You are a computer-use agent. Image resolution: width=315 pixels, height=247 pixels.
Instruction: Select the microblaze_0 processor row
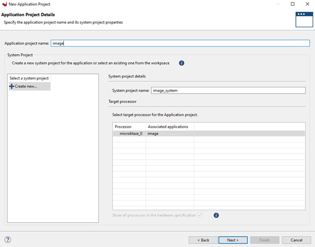(x=130, y=133)
